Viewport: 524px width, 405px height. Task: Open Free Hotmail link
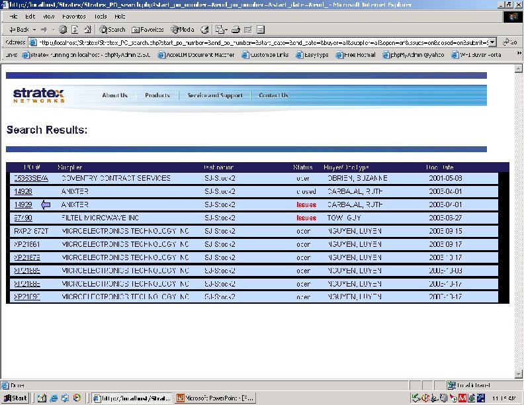pyautogui.click(x=355, y=55)
